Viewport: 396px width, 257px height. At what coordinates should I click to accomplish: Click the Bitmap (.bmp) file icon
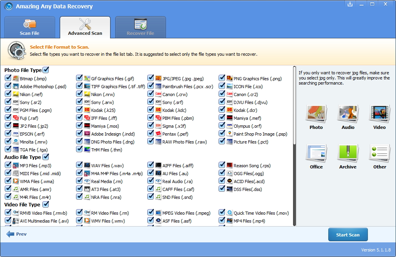16,78
